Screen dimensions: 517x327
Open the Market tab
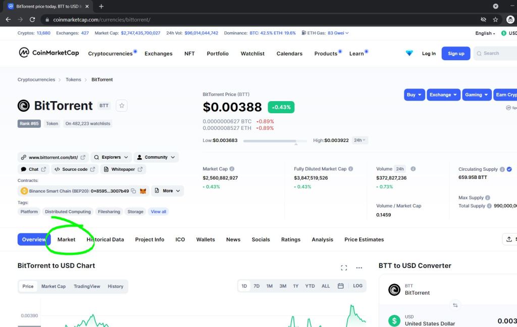(66, 240)
